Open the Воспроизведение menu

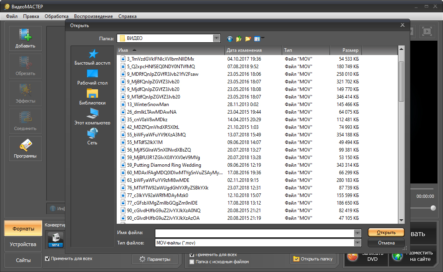tap(94, 16)
